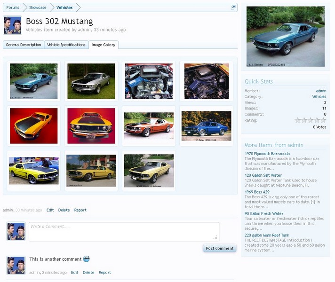Open dark blue Mustang side-view thumbnail
The image size is (335, 282).
click(x=207, y=126)
